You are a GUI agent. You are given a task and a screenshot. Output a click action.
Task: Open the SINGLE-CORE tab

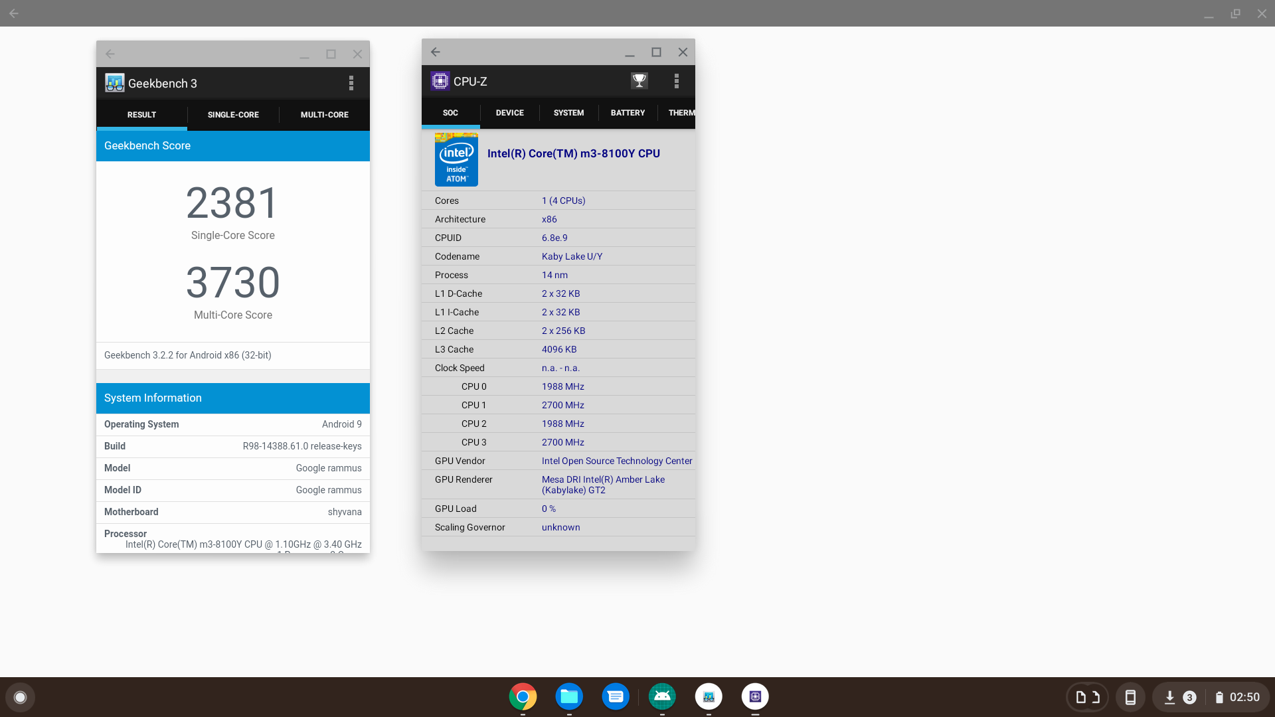click(x=233, y=115)
